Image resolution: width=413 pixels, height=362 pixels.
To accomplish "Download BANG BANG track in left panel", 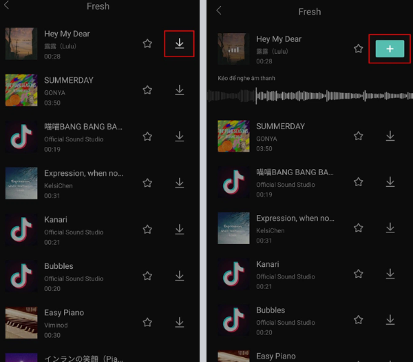I will pos(180,137).
